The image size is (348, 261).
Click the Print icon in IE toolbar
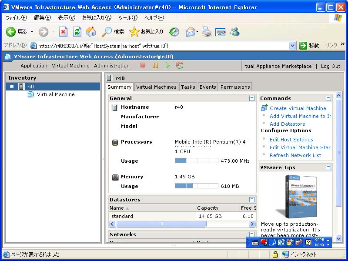click(x=206, y=32)
